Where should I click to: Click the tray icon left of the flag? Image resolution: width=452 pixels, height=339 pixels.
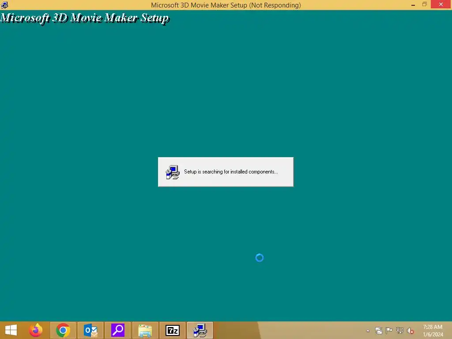378,330
